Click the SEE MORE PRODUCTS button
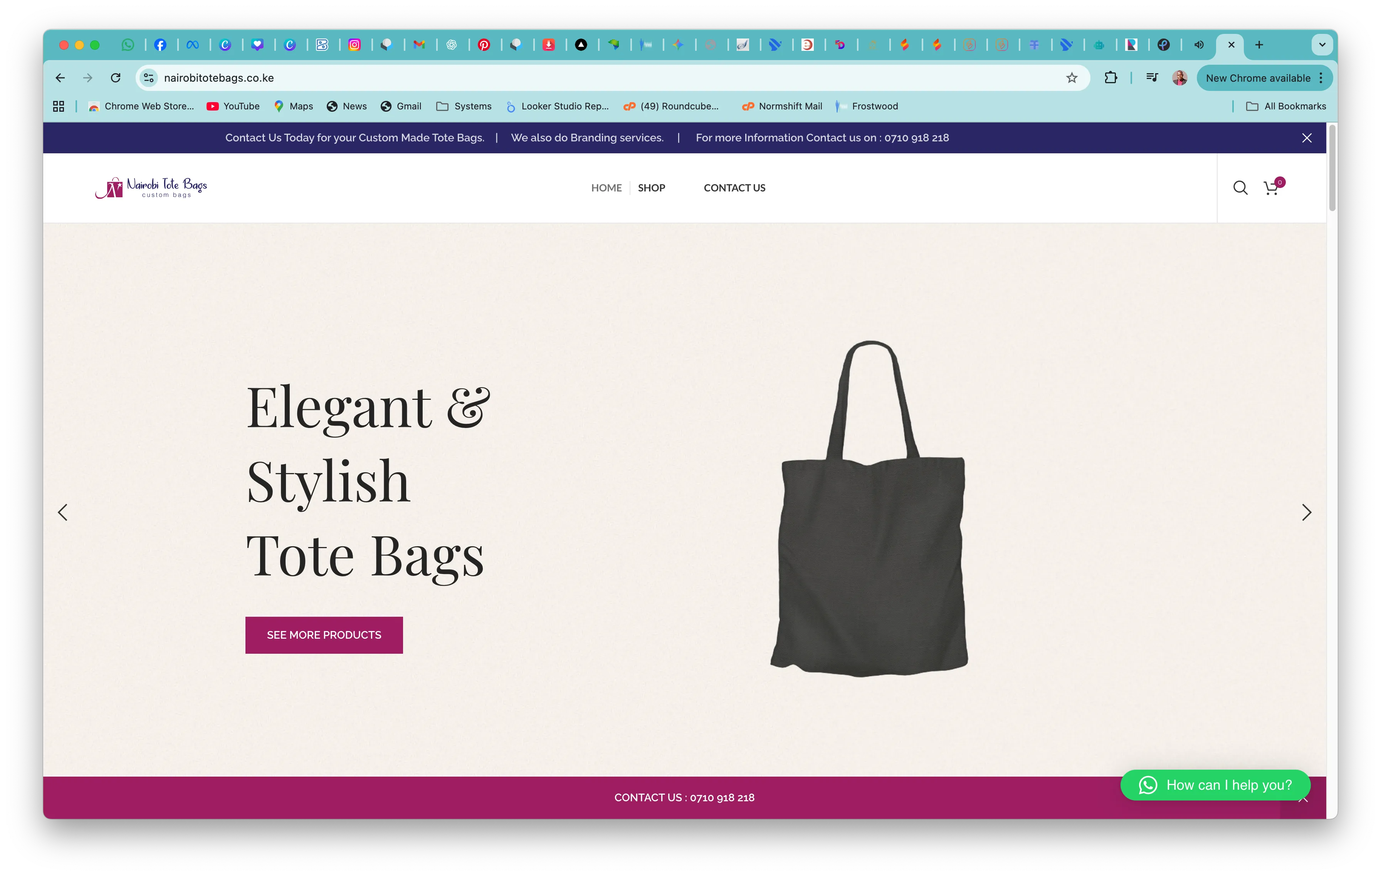 click(323, 634)
